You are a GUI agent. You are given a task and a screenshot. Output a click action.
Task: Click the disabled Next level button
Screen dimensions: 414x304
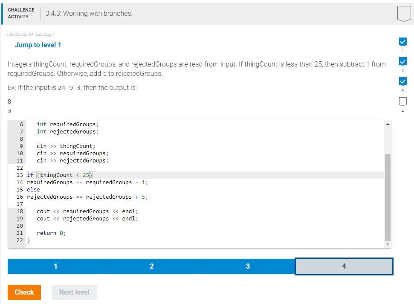74,292
